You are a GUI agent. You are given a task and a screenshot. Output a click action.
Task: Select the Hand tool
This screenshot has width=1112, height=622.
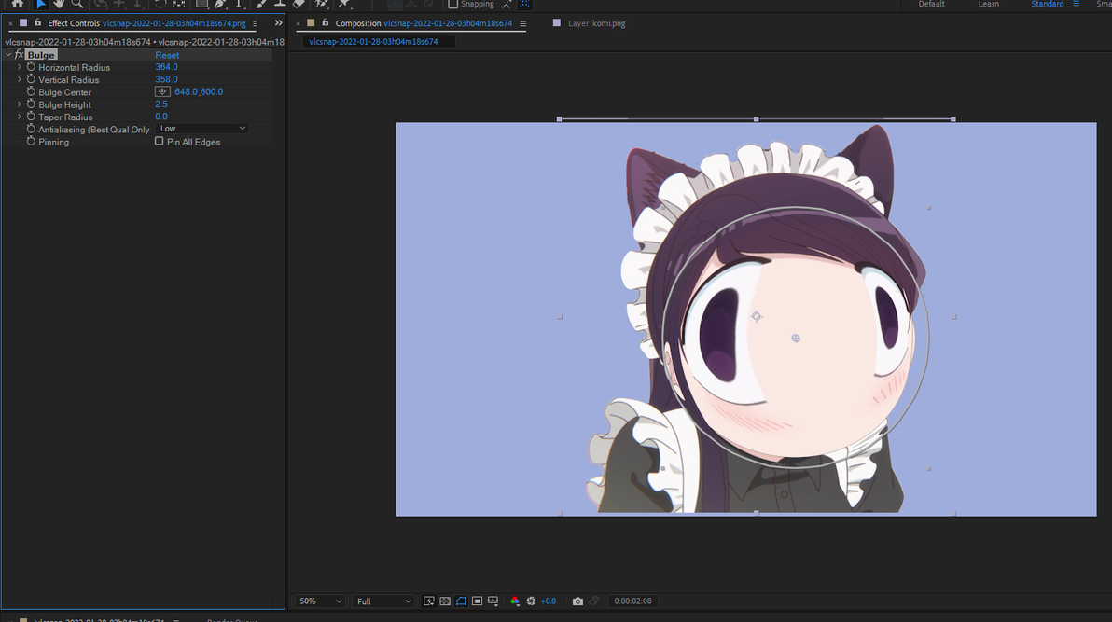pyautogui.click(x=59, y=4)
